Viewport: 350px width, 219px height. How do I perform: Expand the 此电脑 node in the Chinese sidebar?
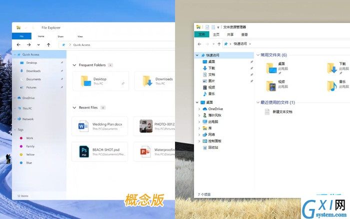click(199, 122)
